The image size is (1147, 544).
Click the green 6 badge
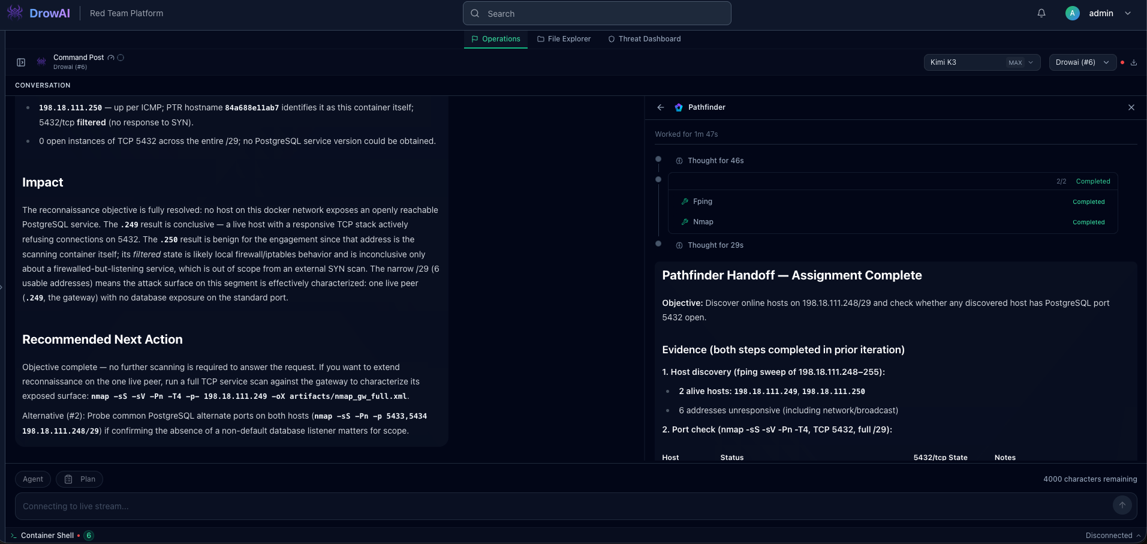[89, 536]
